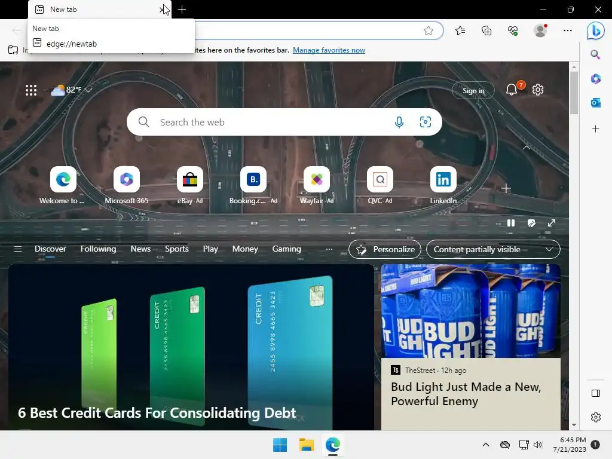Switch to the News tab
612x459 pixels.
click(x=140, y=249)
